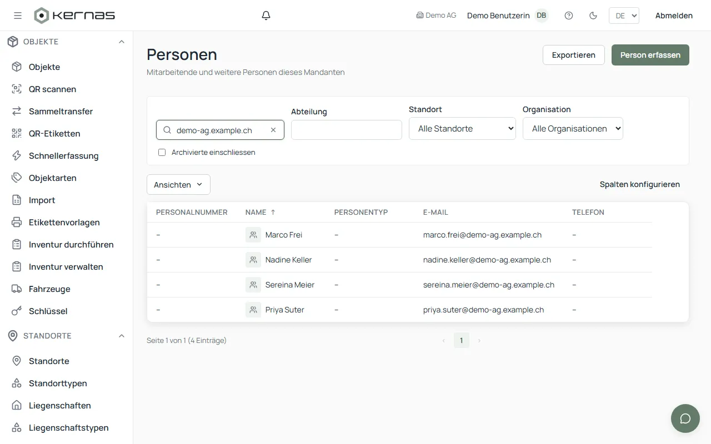Click Person erfassen button
This screenshot has height=444, width=711.
[650, 55]
